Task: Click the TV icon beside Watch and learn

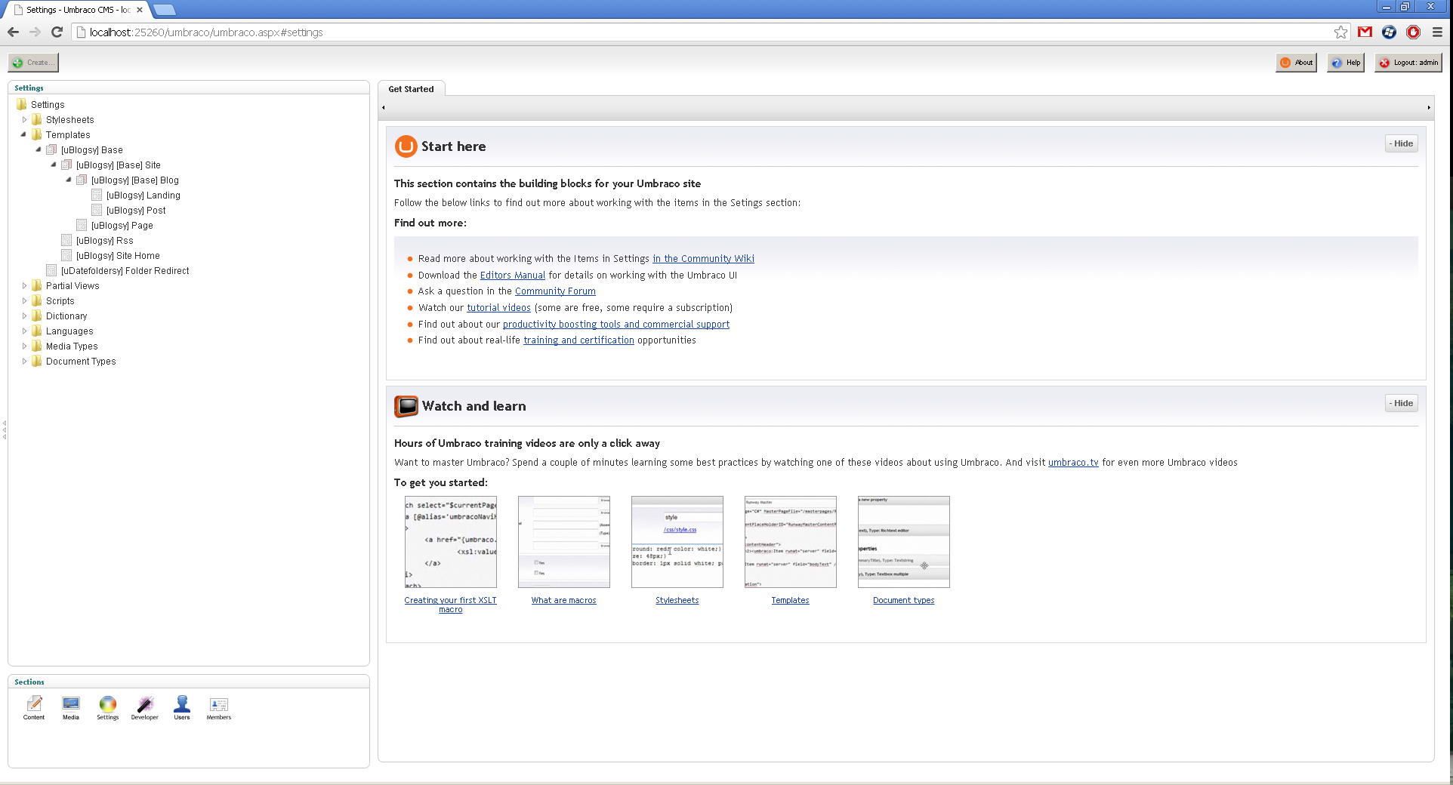Action: pyautogui.click(x=406, y=406)
